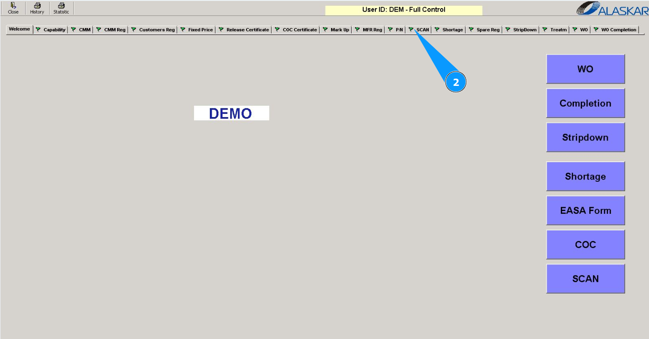This screenshot has width=649, height=339.
Task: Click the blue numbered callout marker 2
Action: click(455, 82)
